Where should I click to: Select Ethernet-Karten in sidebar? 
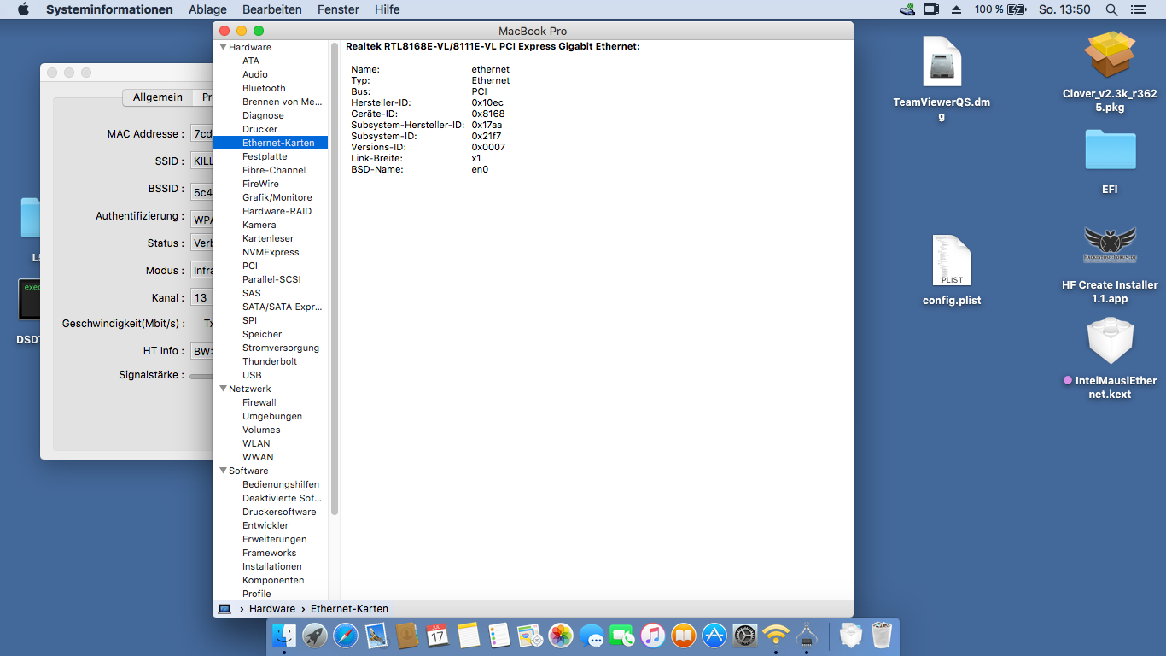coord(270,143)
